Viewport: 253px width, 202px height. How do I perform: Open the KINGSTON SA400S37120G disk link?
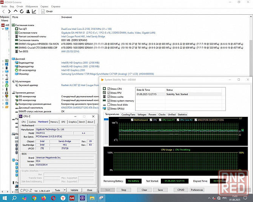coord(80,108)
